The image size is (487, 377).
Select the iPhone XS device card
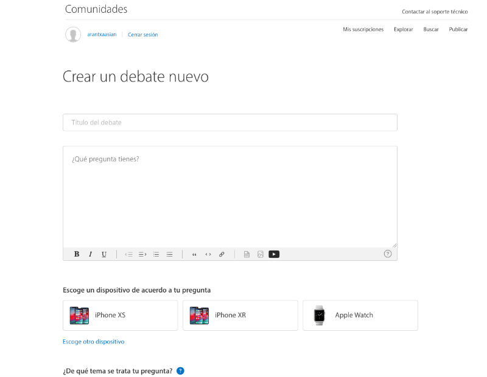click(119, 315)
